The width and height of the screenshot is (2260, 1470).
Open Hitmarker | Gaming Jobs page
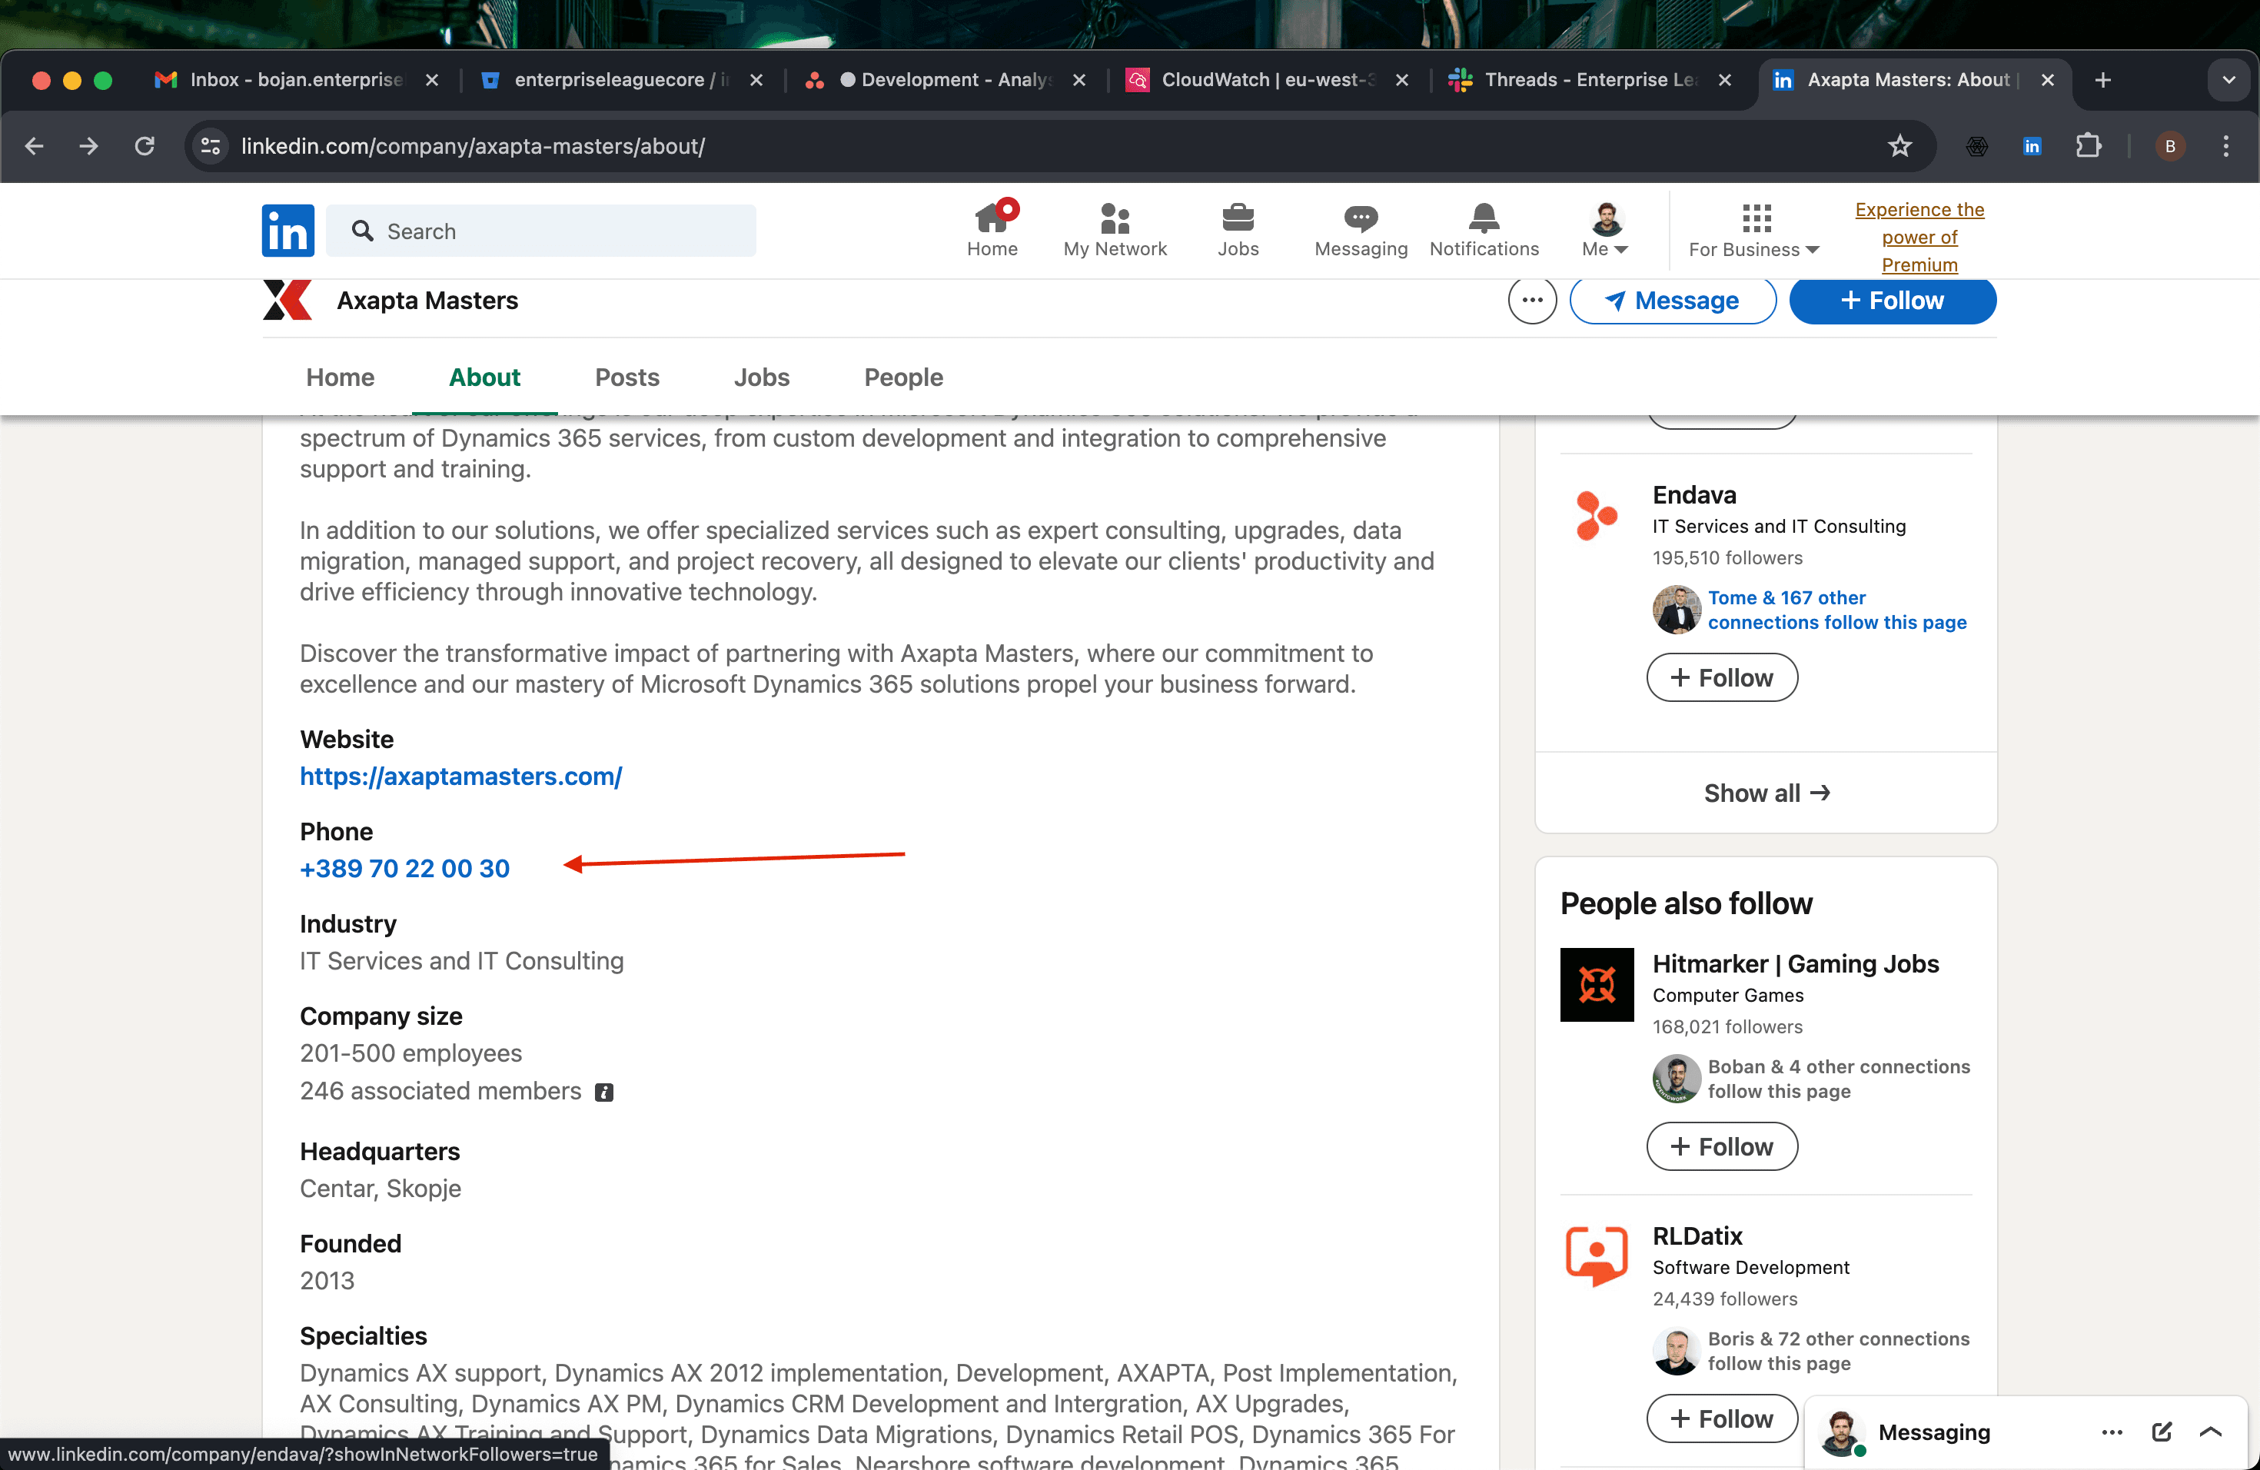(x=1795, y=964)
